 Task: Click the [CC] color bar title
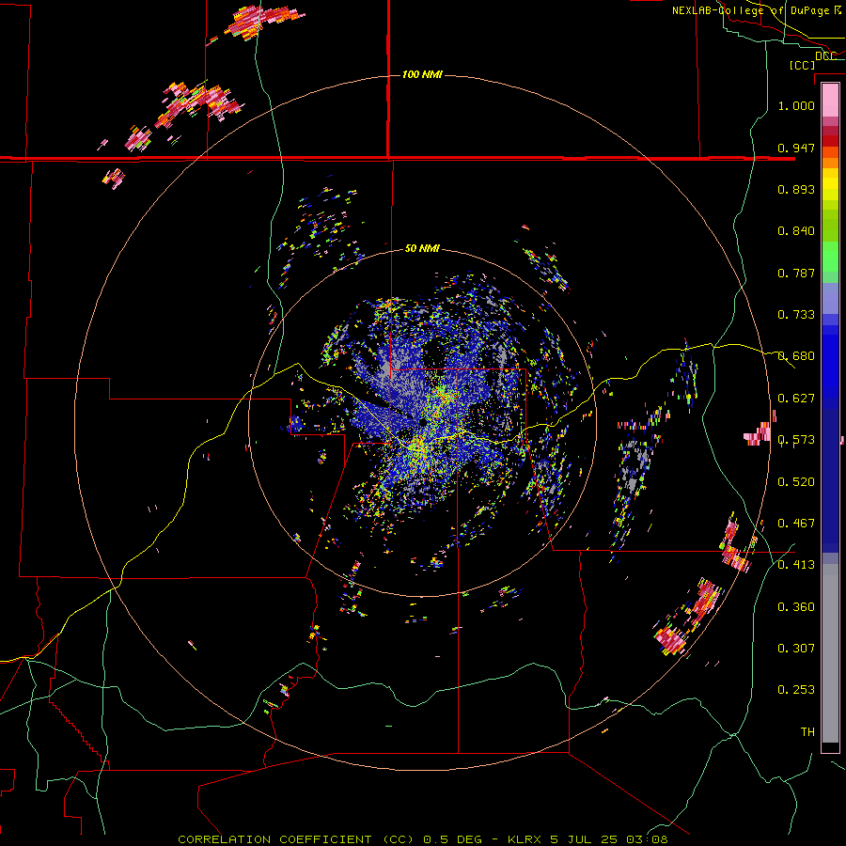coord(802,65)
